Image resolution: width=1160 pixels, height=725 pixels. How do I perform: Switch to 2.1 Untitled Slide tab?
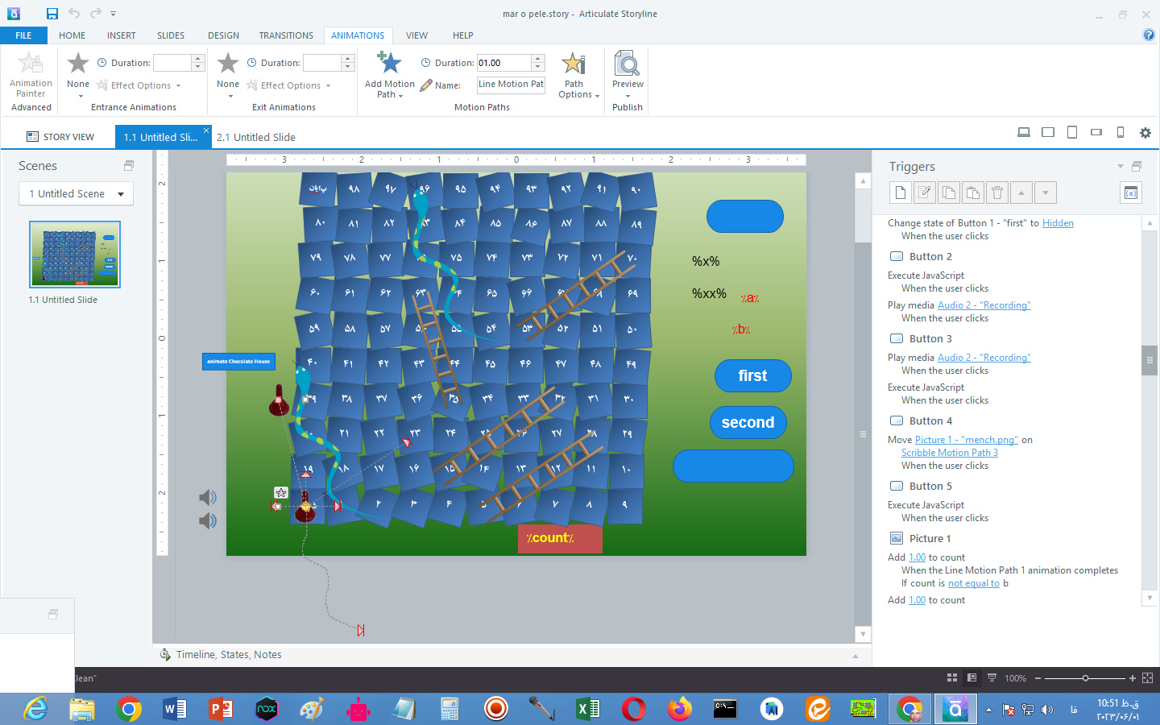click(x=255, y=137)
